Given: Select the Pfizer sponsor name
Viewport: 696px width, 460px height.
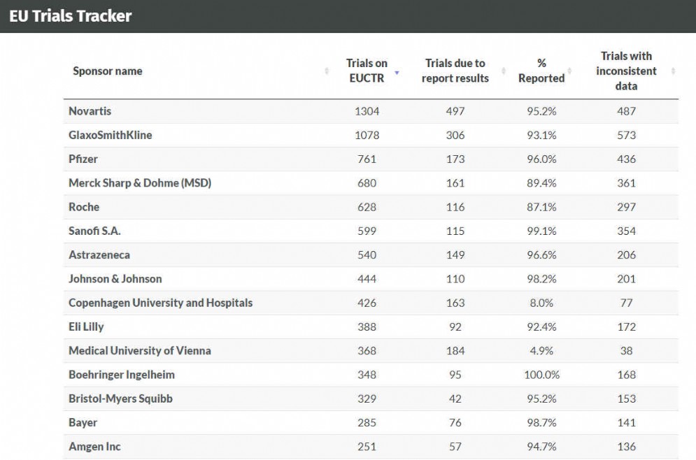Looking at the screenshot, I should (x=83, y=159).
